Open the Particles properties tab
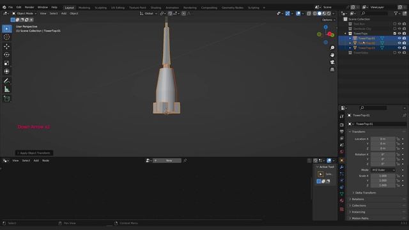This screenshot has width=409, height=230. click(342, 174)
